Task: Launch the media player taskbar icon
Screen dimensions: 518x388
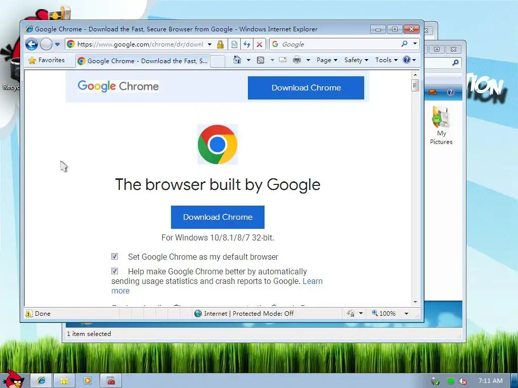Action: tap(88, 381)
